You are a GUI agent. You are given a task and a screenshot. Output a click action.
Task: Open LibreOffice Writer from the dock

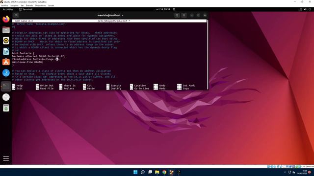tap(6, 51)
